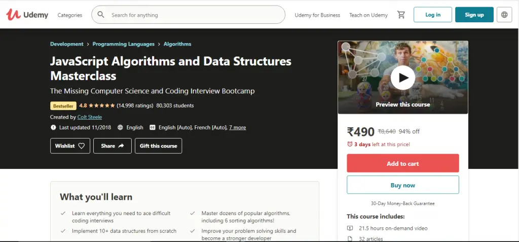The width and height of the screenshot is (519, 242).
Task: Expand the '7 more' subtitle languages
Action: click(x=237, y=127)
